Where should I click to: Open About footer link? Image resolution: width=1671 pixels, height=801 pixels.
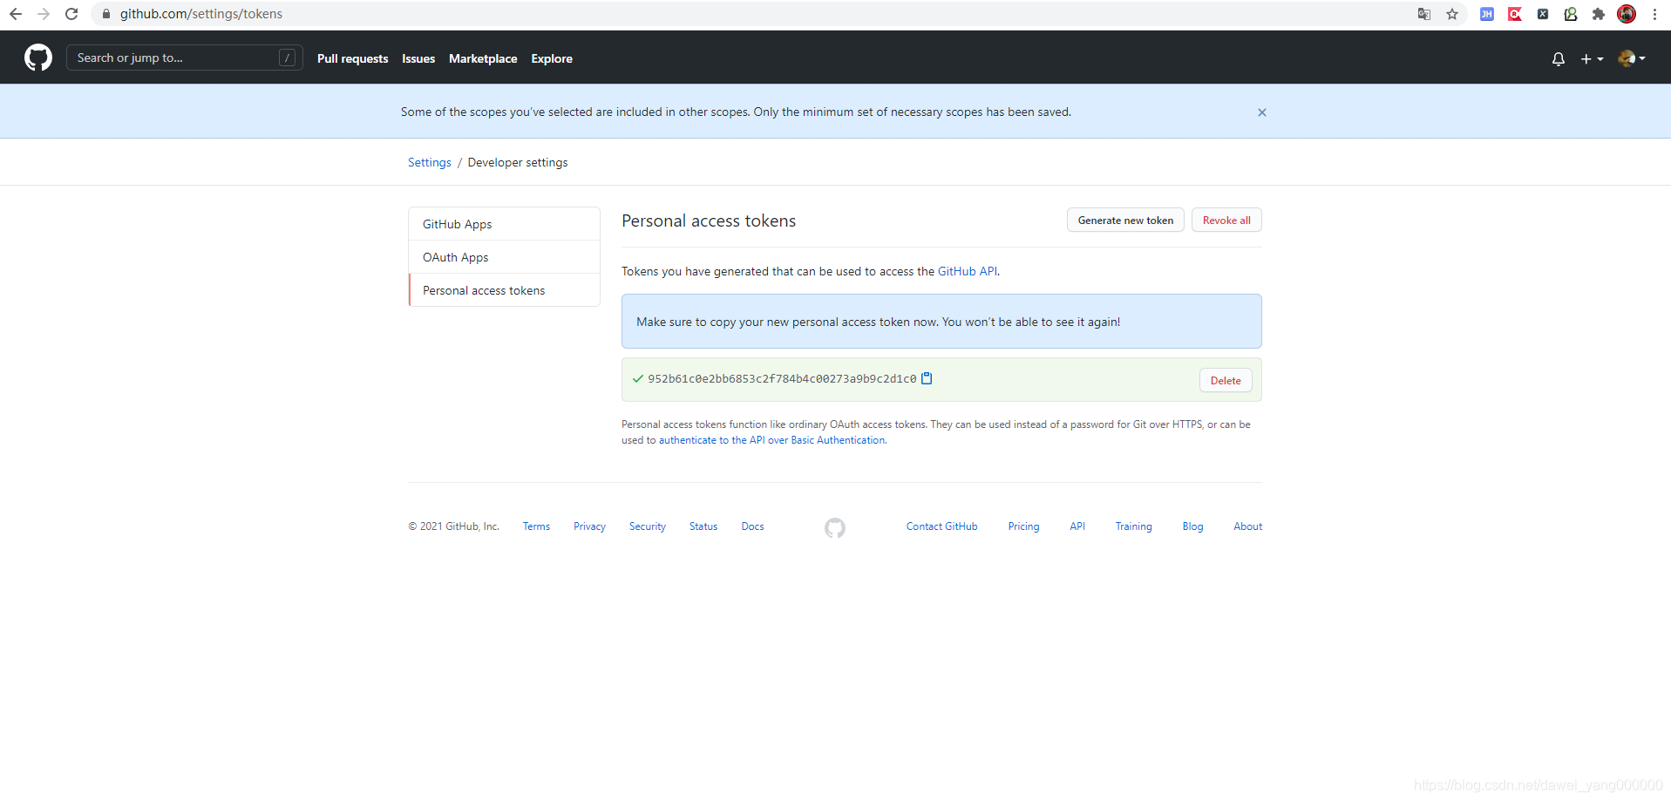pos(1247,526)
